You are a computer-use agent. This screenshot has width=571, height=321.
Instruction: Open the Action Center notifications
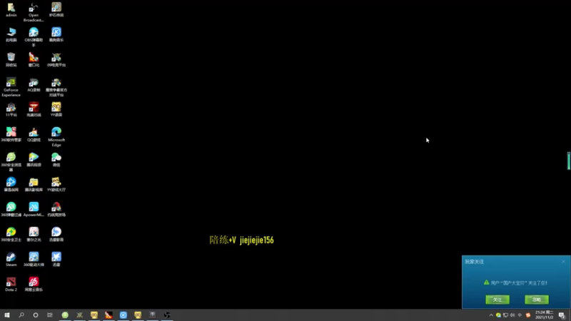(562, 315)
